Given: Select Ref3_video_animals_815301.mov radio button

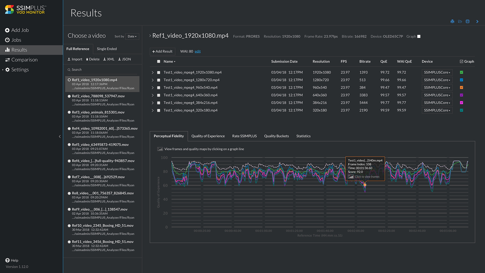Looking at the screenshot, I should coord(69,112).
